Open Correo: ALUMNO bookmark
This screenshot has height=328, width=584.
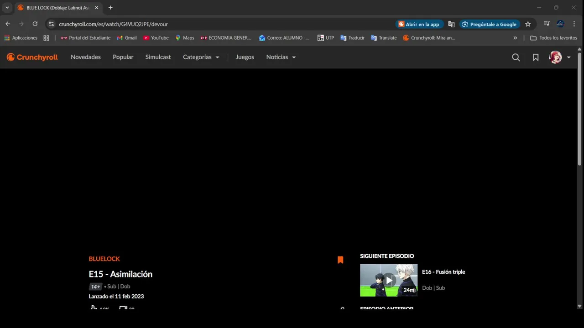pos(284,38)
